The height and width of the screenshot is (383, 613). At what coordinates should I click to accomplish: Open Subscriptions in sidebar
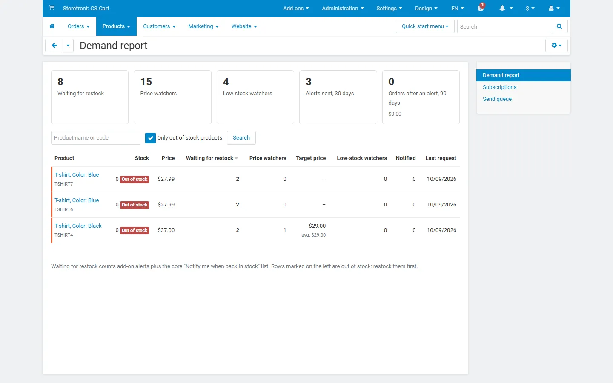pos(499,87)
